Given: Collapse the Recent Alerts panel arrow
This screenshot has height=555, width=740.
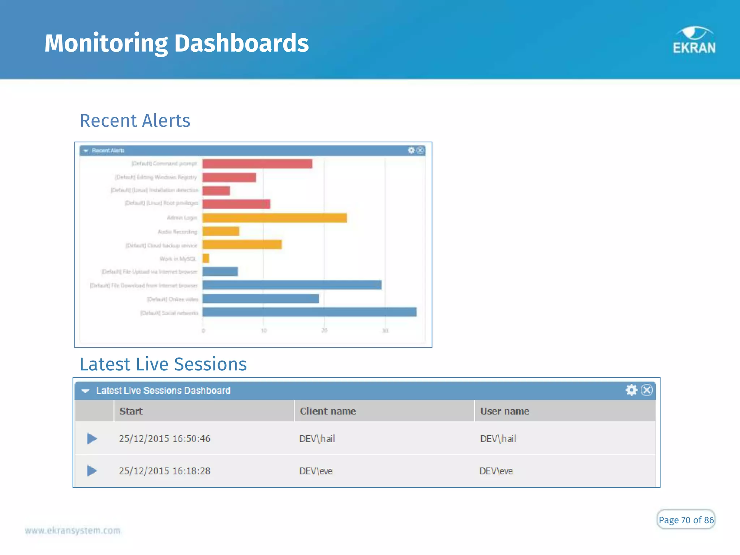Looking at the screenshot, I should click(x=86, y=151).
